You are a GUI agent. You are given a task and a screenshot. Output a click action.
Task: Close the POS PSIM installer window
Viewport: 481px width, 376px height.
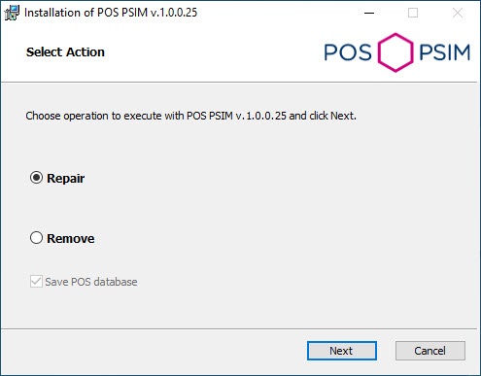[x=458, y=13]
